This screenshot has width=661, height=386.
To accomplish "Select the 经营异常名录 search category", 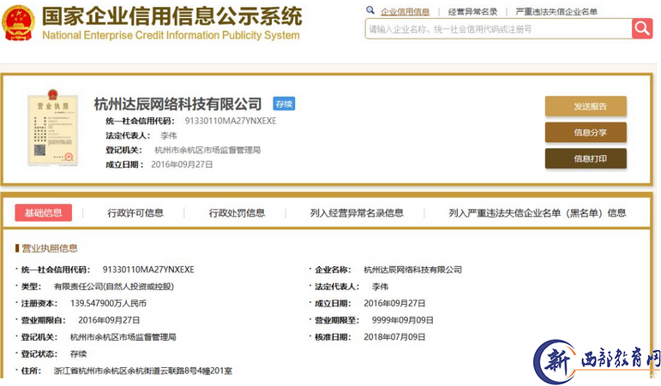I will 472,12.
